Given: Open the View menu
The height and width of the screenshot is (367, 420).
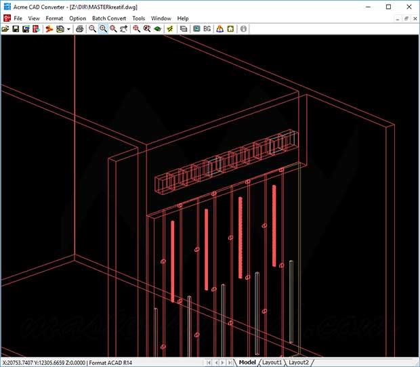Looking at the screenshot, I should (x=34, y=18).
